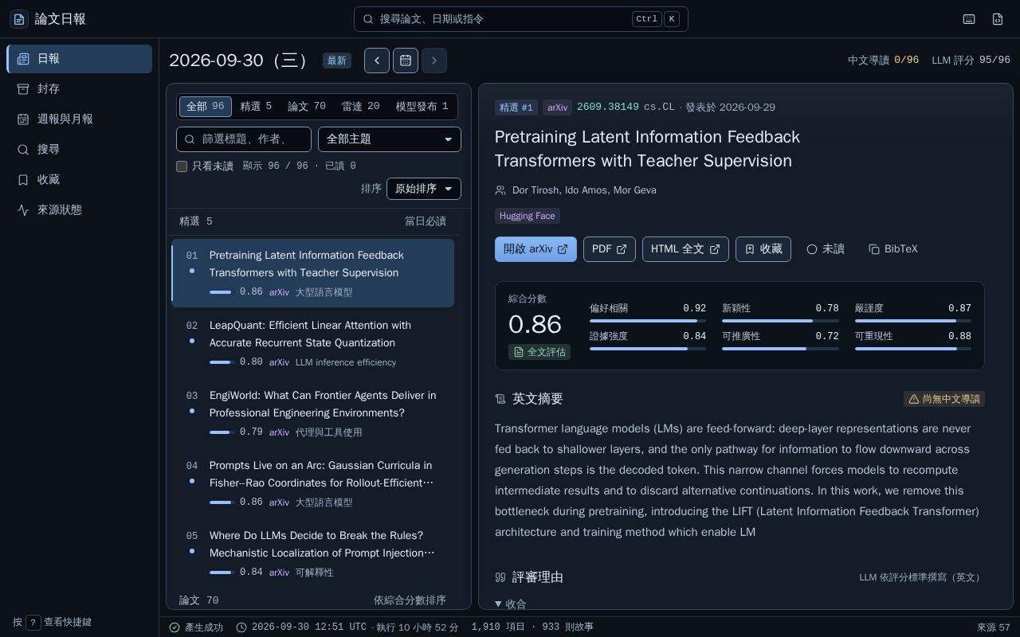Click the ? shortcut key hint
Image resolution: width=1020 pixels, height=637 pixels.
tap(33, 622)
